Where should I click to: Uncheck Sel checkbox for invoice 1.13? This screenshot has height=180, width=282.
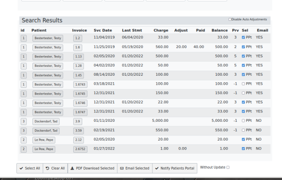243,56
